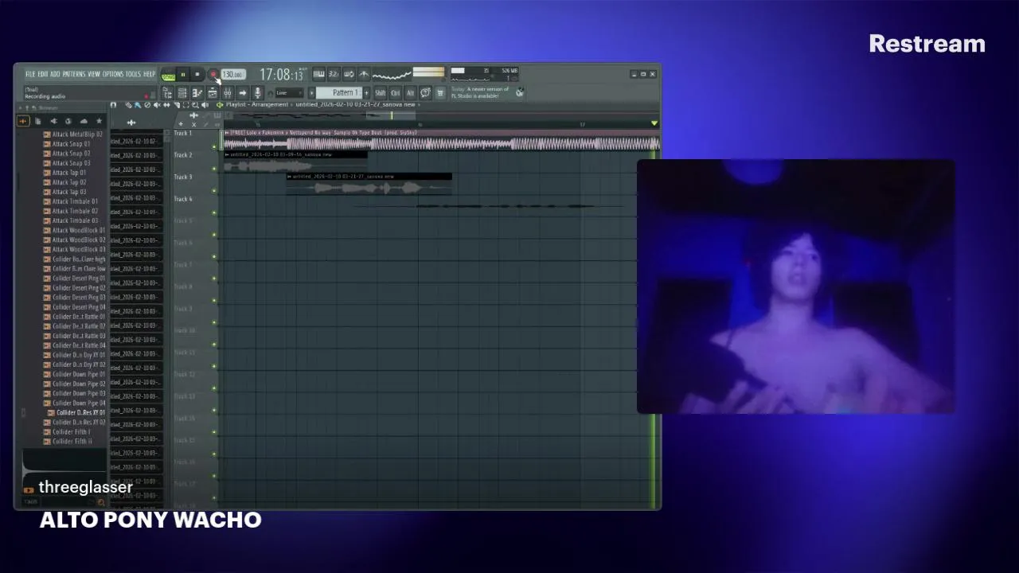1019x573 pixels.
Task: Open the Channel rack icon
Action: (182, 93)
